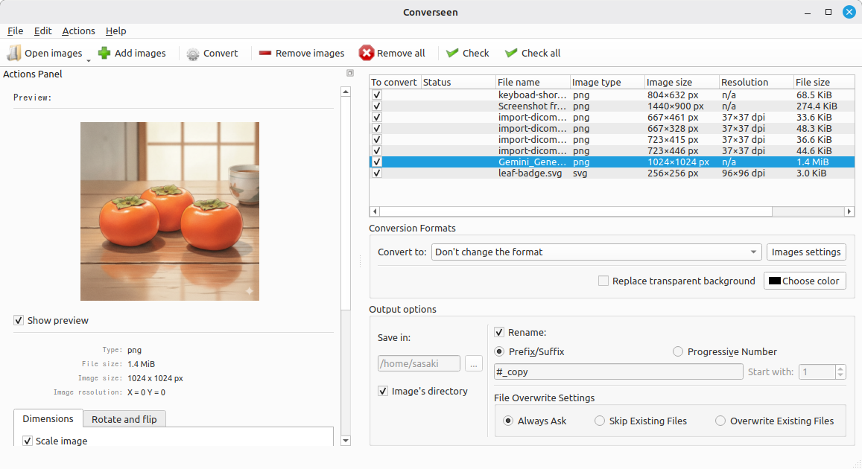Open the Actions menu
Screen dimensions: 862x469
click(x=78, y=31)
